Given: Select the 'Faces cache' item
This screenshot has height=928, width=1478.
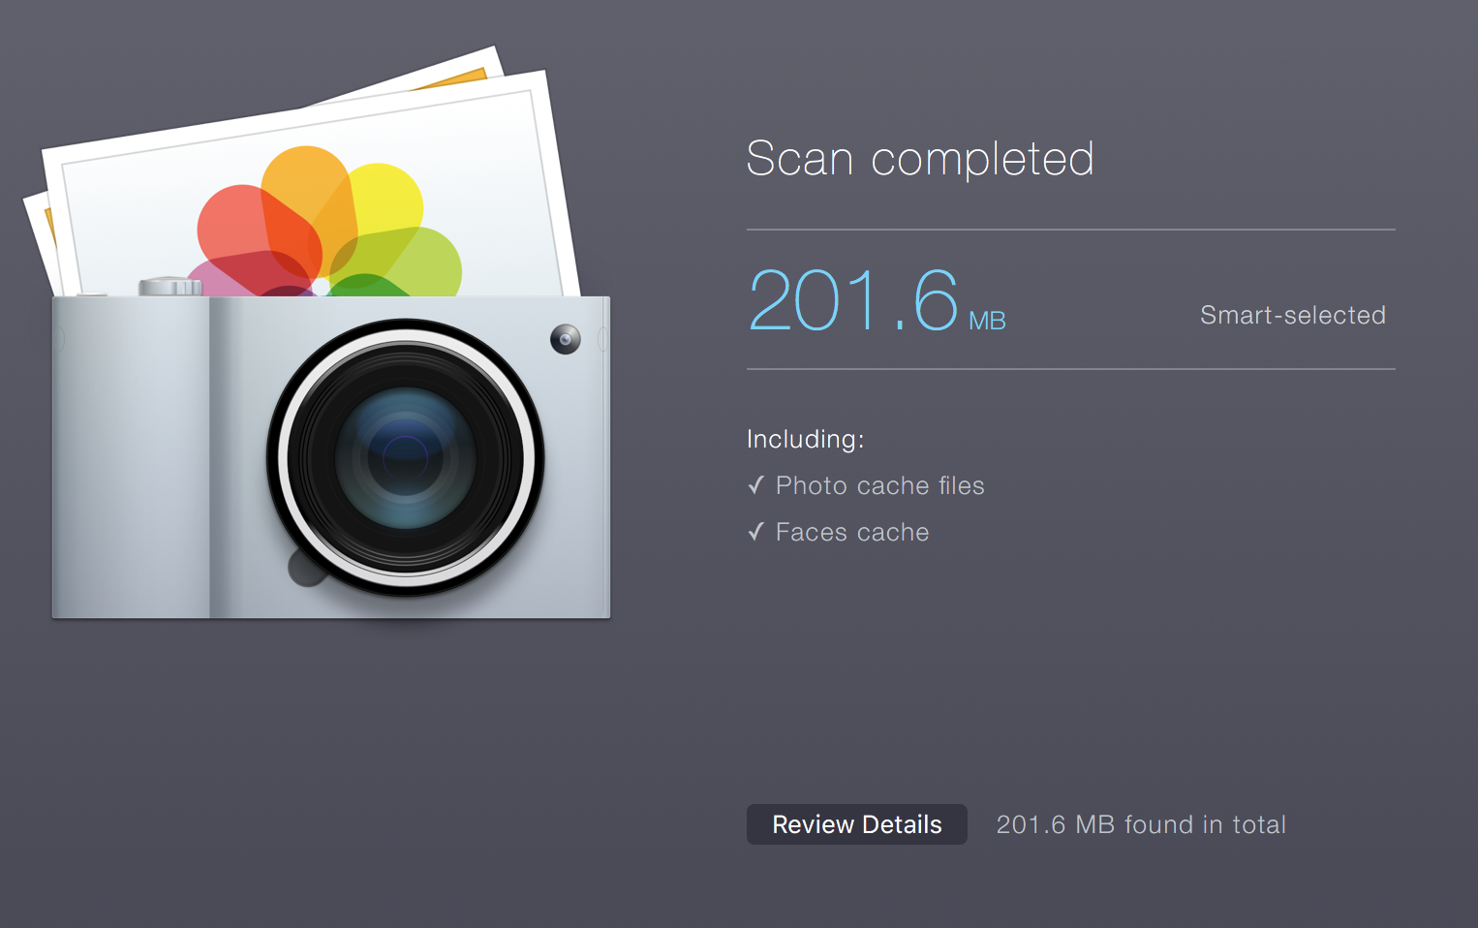Looking at the screenshot, I should click(x=852, y=532).
